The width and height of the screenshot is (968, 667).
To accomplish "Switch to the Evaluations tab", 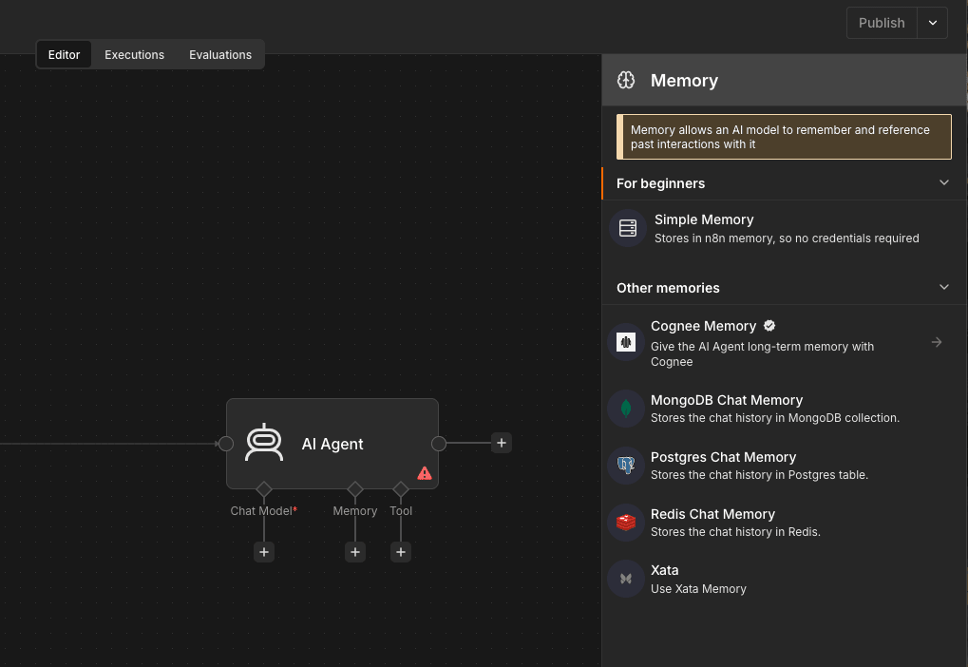I will click(x=220, y=54).
